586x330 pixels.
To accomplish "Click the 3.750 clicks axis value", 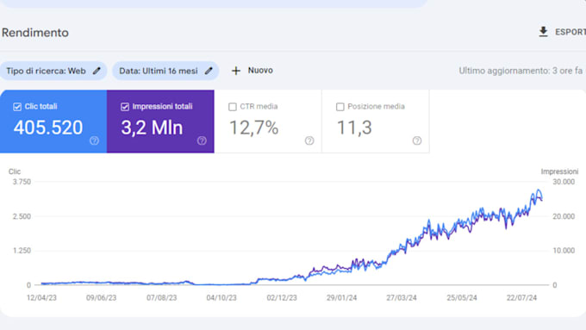I will tap(22, 182).
